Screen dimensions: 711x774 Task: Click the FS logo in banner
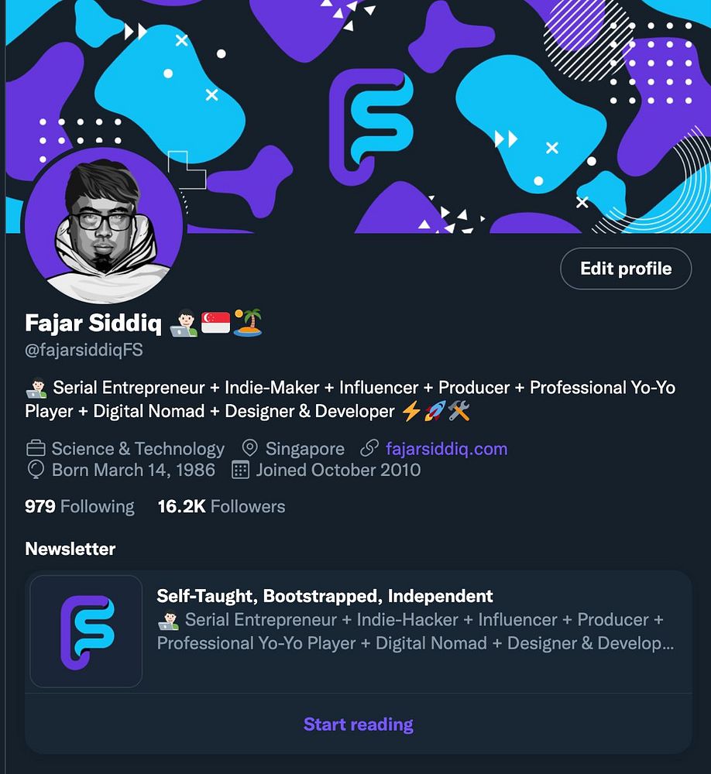[x=371, y=127]
